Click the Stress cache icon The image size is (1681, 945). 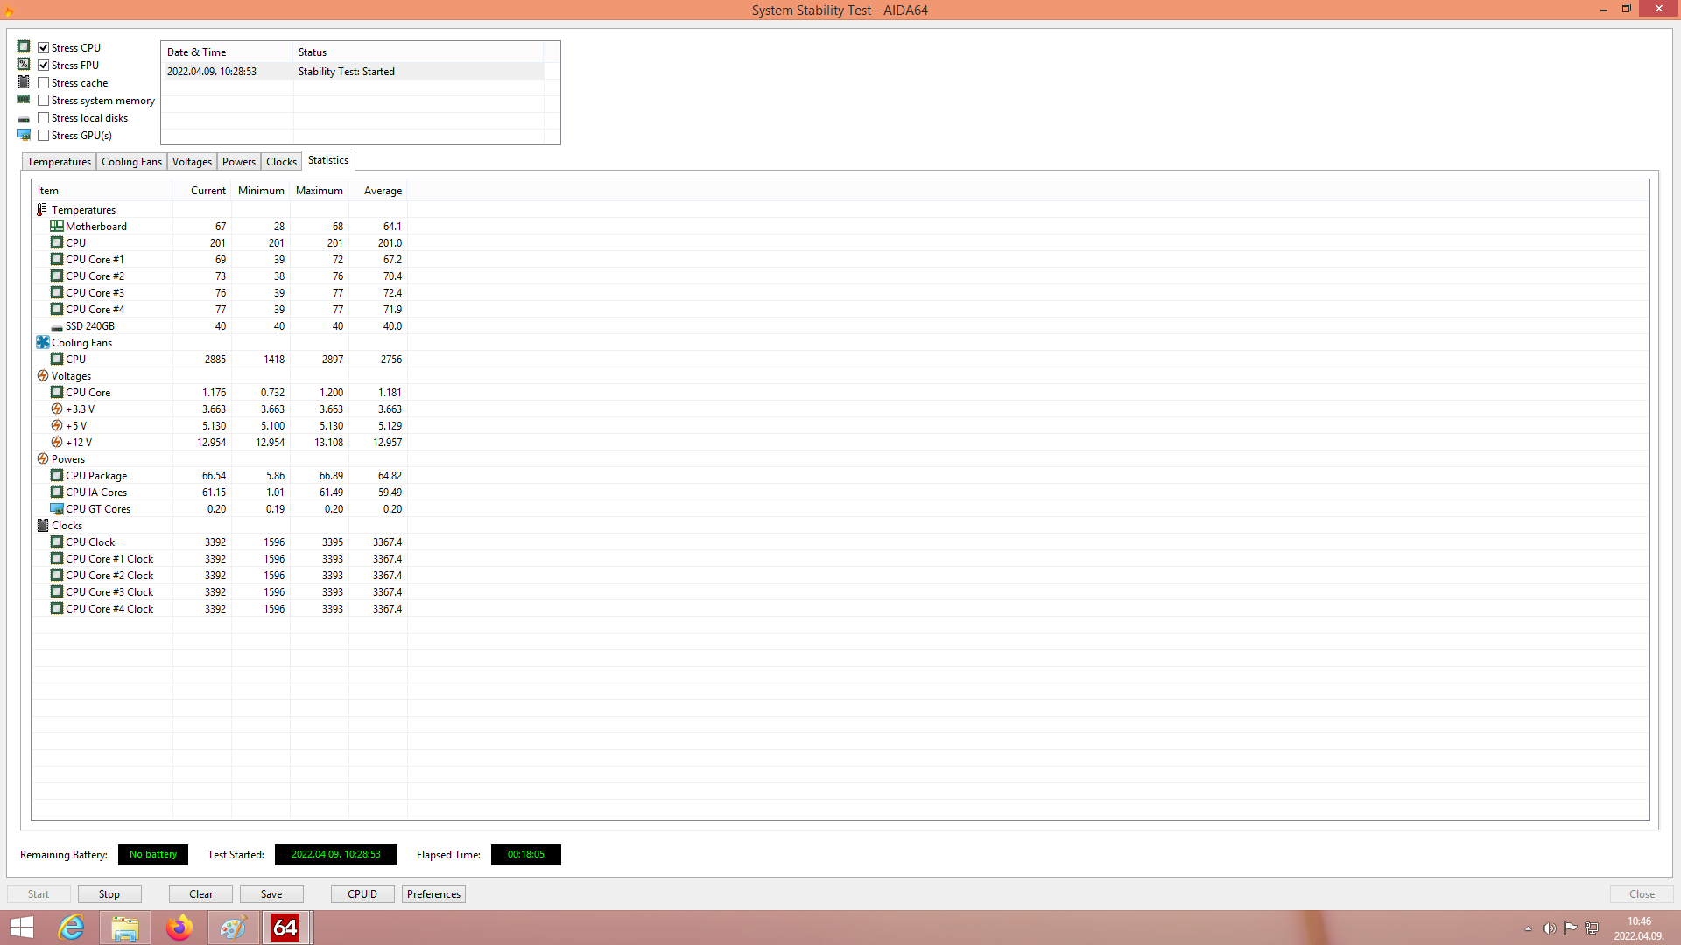tap(24, 82)
